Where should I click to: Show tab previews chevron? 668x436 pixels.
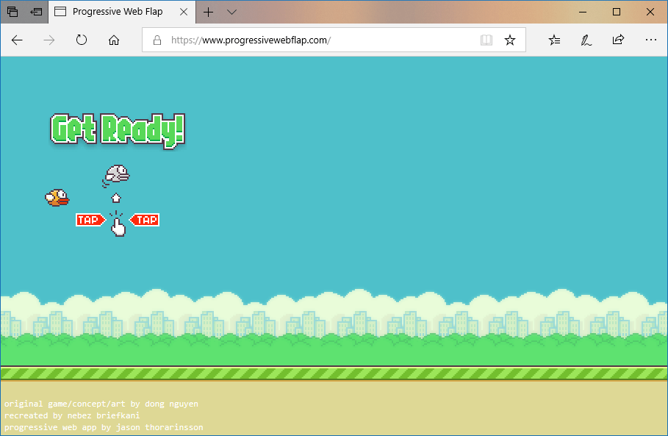[x=231, y=12]
